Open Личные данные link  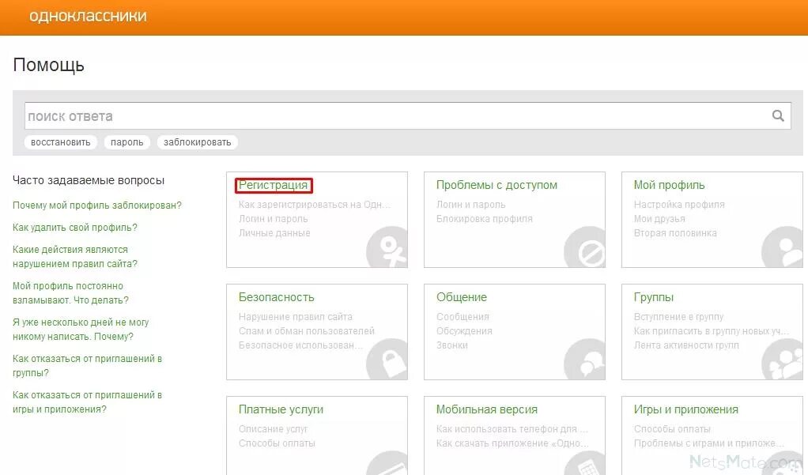[274, 233]
